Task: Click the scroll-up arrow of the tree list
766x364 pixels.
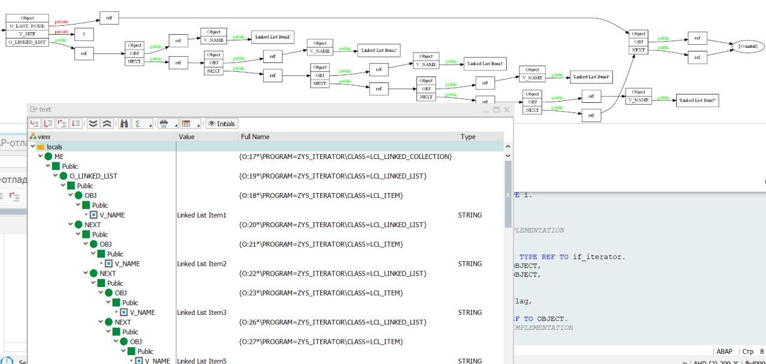Action: coord(509,146)
